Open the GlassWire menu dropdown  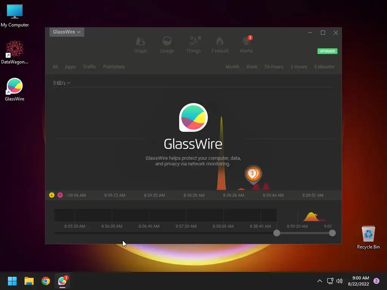pos(67,32)
